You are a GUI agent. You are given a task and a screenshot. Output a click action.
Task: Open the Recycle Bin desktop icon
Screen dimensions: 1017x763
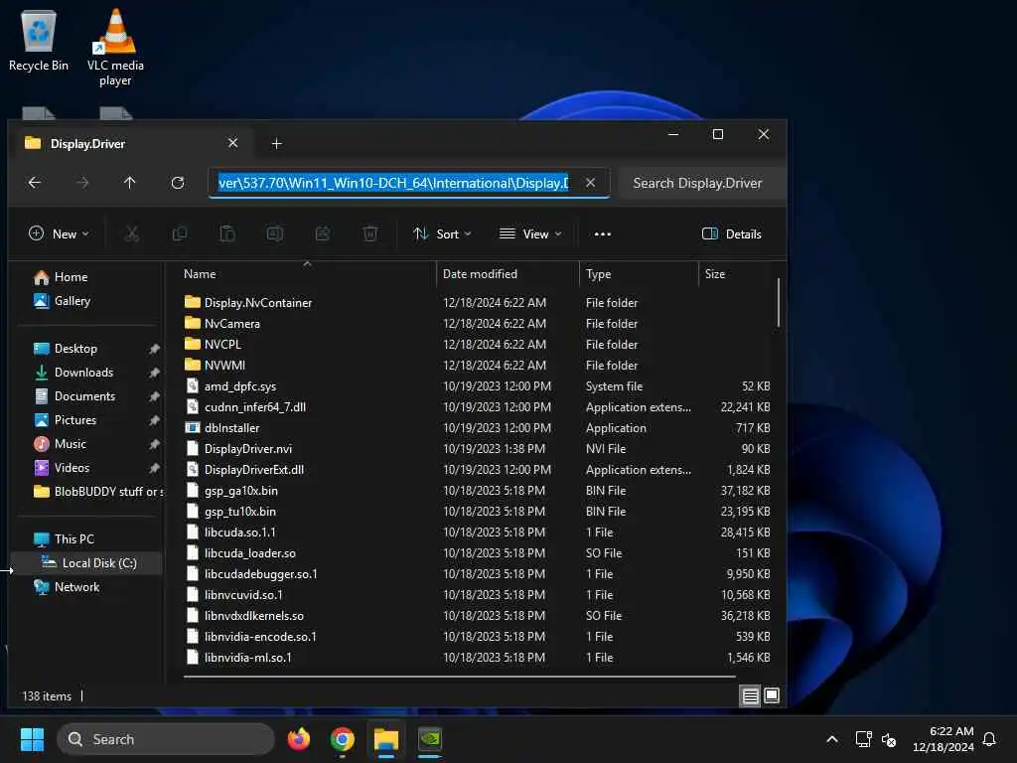39,40
